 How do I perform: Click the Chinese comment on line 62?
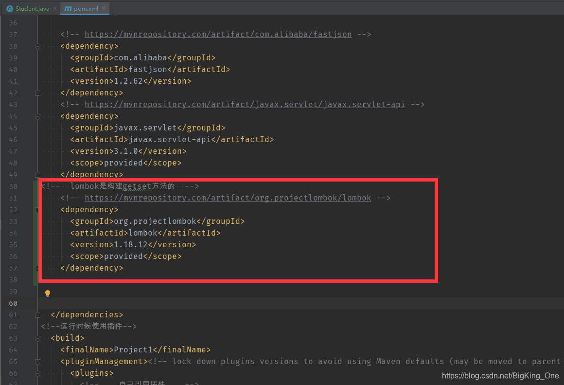pyautogui.click(x=89, y=326)
